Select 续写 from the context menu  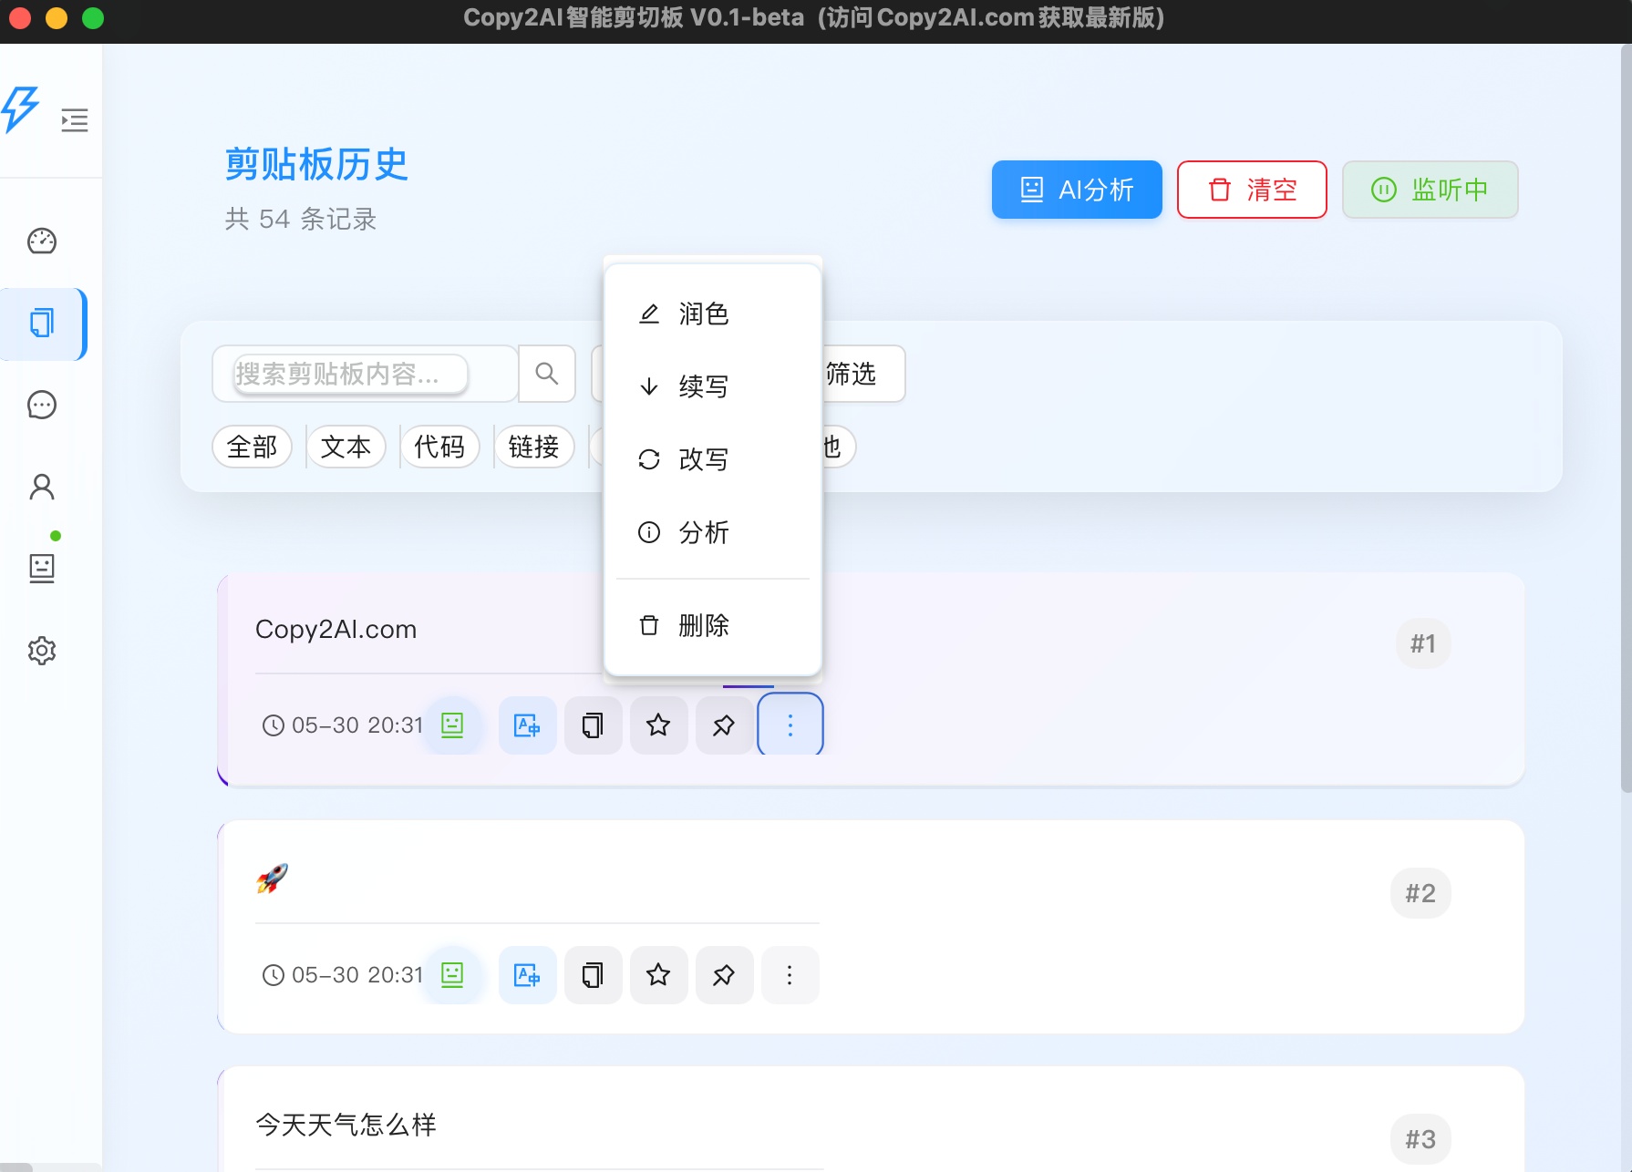(702, 386)
